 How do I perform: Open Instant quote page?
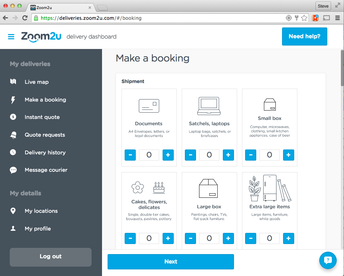click(x=42, y=117)
